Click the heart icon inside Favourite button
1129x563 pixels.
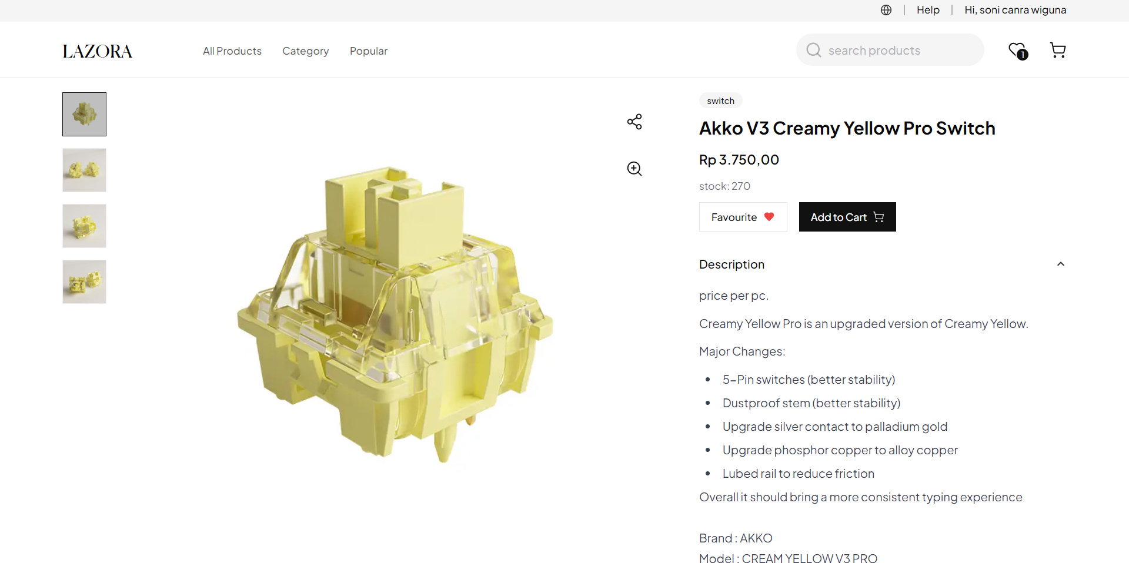[x=770, y=217]
